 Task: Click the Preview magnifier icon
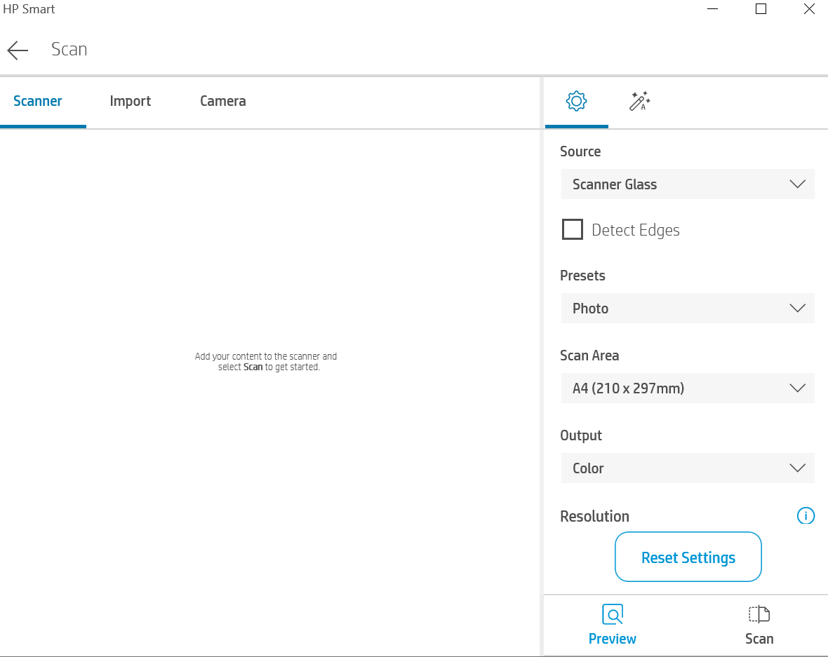point(612,614)
